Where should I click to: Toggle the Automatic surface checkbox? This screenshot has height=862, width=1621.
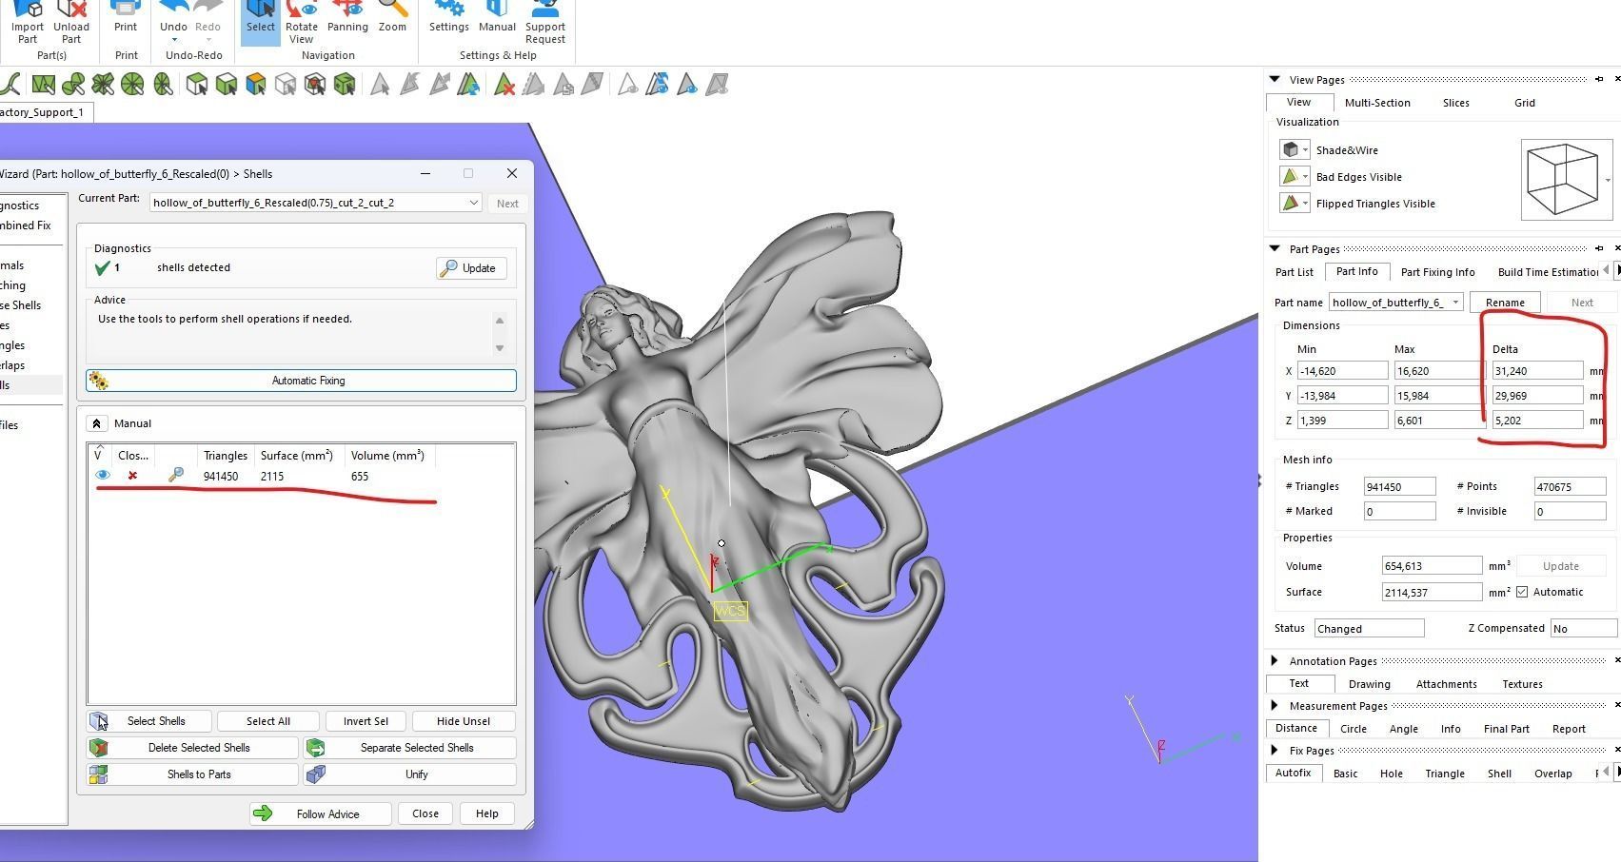coord(1522,592)
